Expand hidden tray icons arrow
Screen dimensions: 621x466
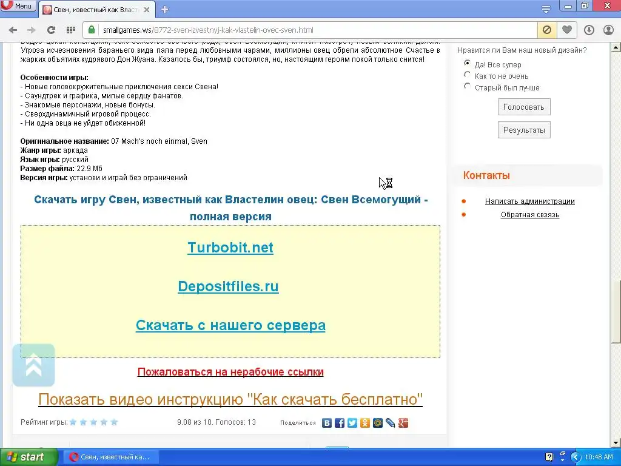pyautogui.click(x=576, y=458)
